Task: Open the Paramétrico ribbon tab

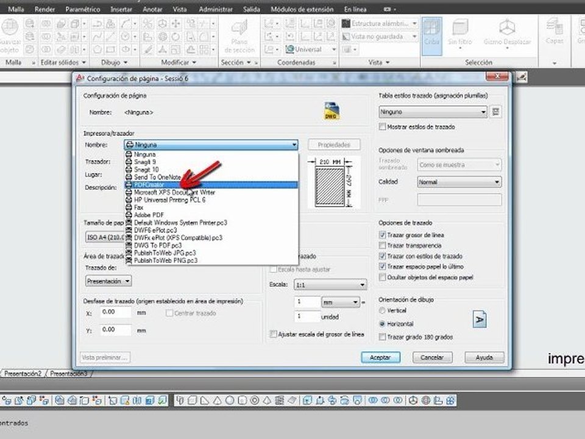Action: [x=83, y=9]
